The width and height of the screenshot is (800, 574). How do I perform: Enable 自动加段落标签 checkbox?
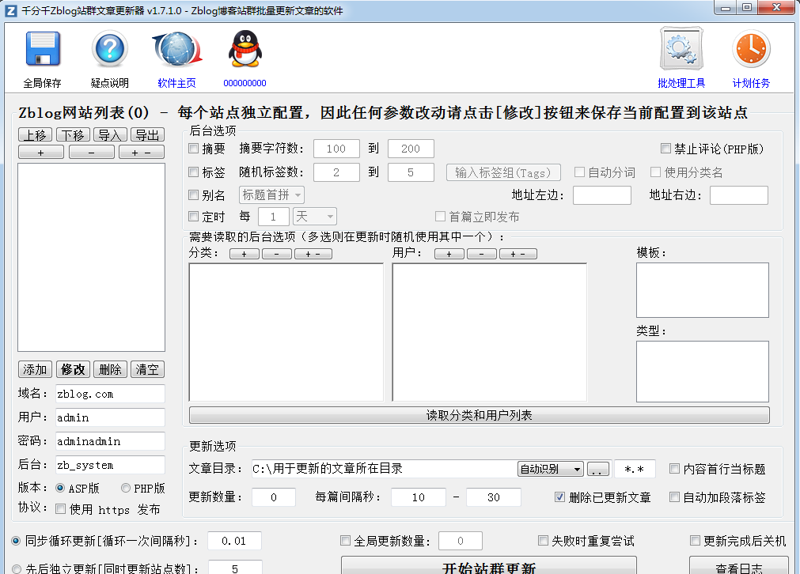click(674, 497)
